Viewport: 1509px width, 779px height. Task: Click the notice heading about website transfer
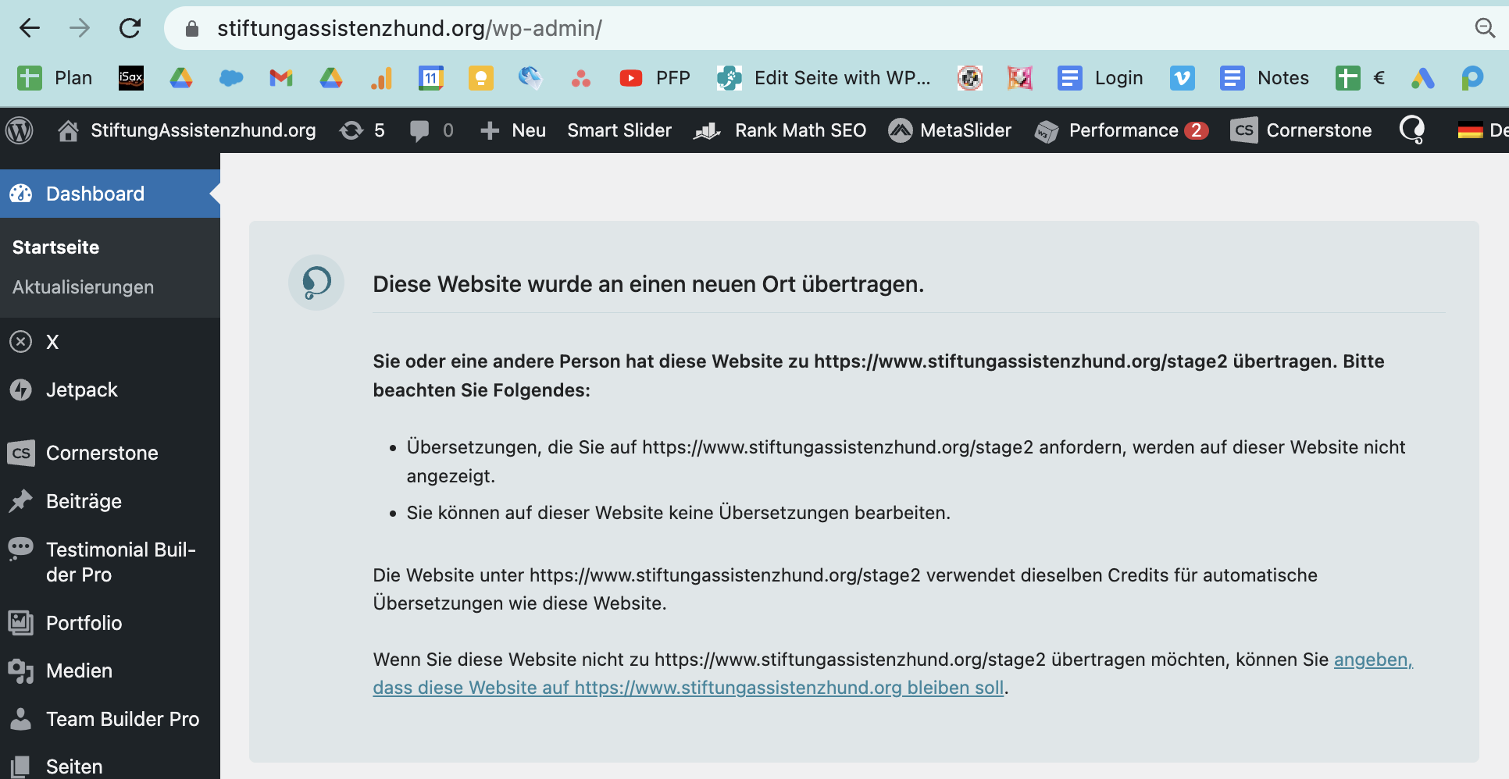[x=648, y=284]
